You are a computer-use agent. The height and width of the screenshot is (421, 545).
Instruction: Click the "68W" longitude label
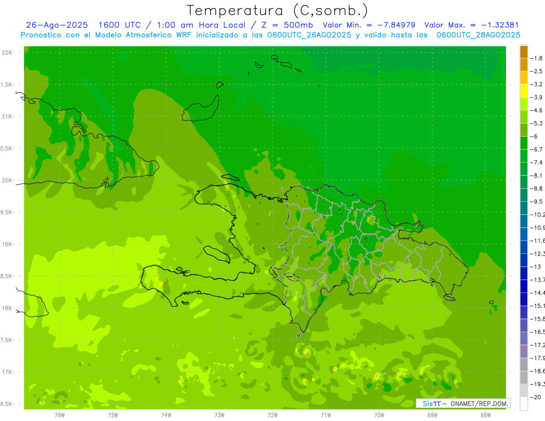click(486, 415)
